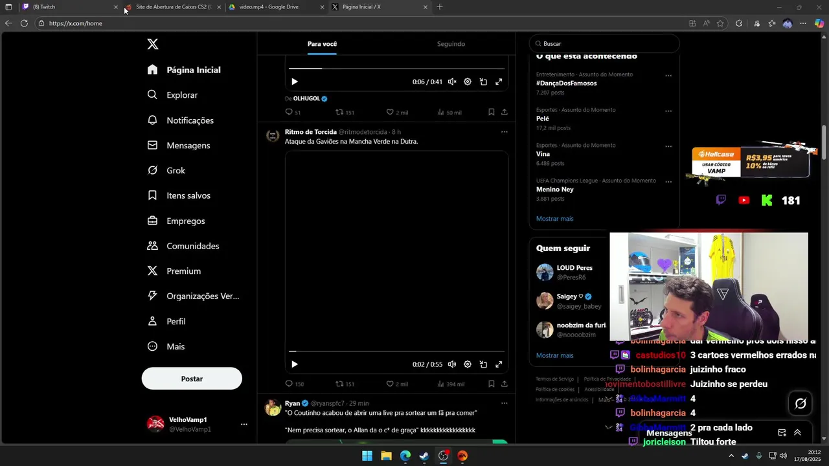Reply to Ritmo de Torcida post (150)

(x=294, y=384)
